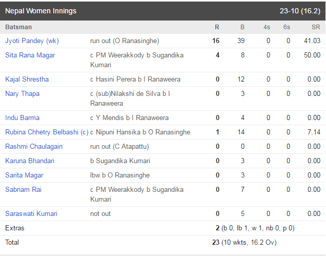This screenshot has height=256, width=326.
Task: Click Rashmi Chaulagain's name link
Action: (34, 147)
